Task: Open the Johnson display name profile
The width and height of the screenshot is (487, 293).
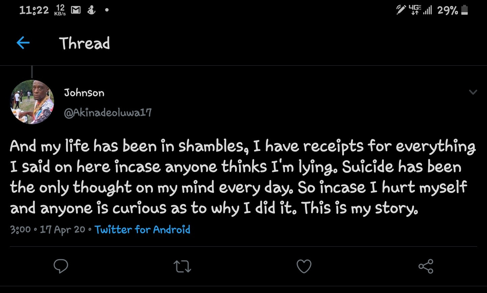Action: pos(84,93)
